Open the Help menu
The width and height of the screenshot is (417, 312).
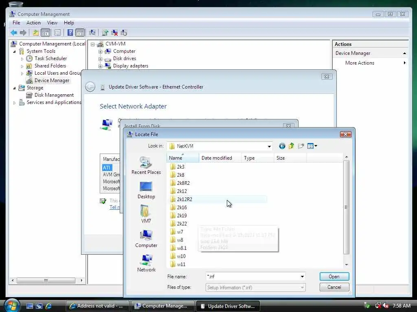(x=69, y=23)
